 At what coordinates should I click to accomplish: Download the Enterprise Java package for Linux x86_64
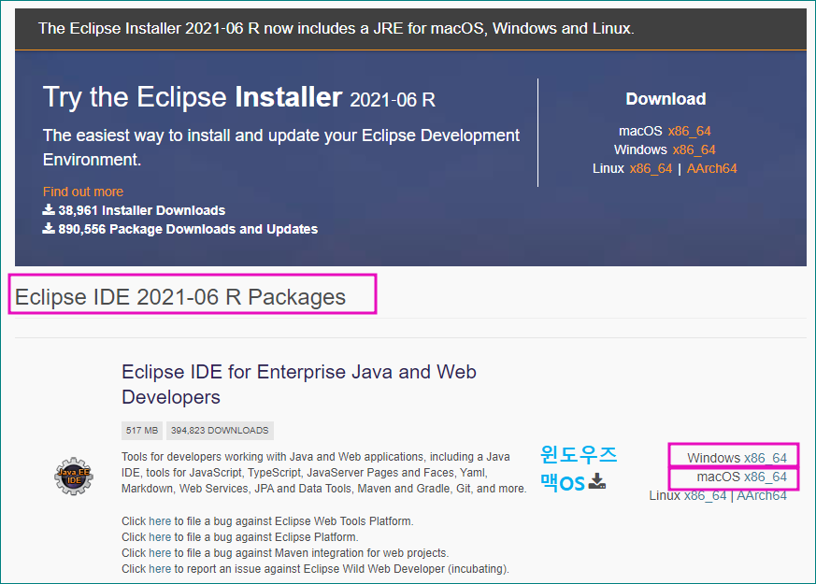pos(705,495)
